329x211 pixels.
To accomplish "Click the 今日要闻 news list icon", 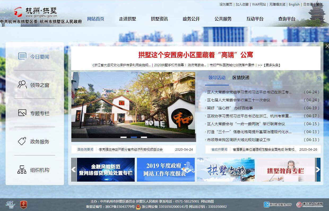I will tap(22, 56).
